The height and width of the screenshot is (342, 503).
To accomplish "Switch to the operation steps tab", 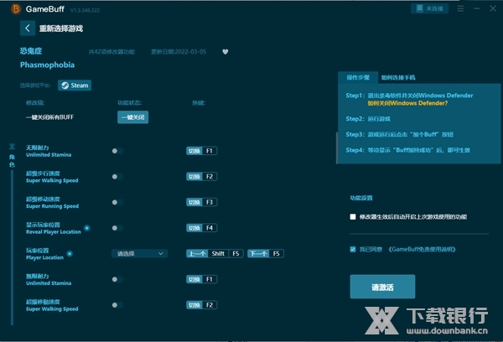I will 358,77.
